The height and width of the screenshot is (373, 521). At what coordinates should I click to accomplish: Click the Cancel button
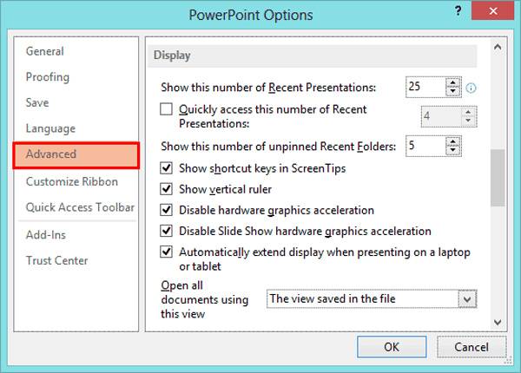[471, 347]
